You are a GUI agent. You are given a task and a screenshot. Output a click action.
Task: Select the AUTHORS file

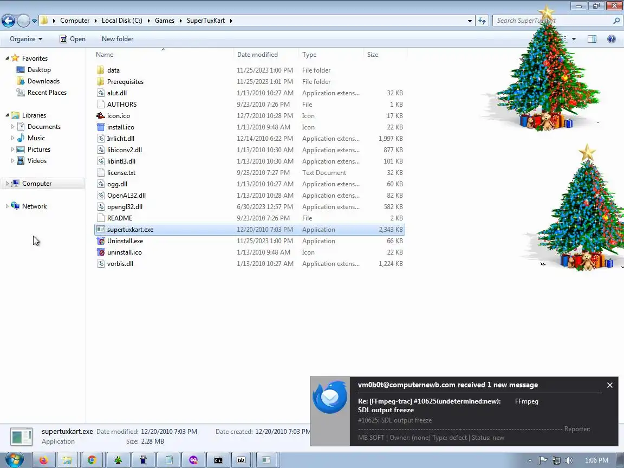click(122, 105)
